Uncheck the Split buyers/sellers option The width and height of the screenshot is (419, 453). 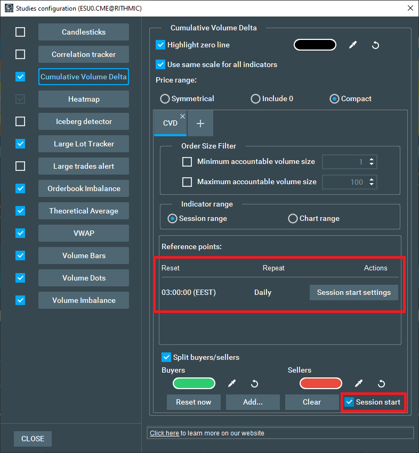pyautogui.click(x=166, y=357)
